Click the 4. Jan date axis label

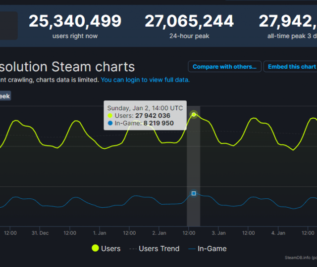click(x=278, y=233)
